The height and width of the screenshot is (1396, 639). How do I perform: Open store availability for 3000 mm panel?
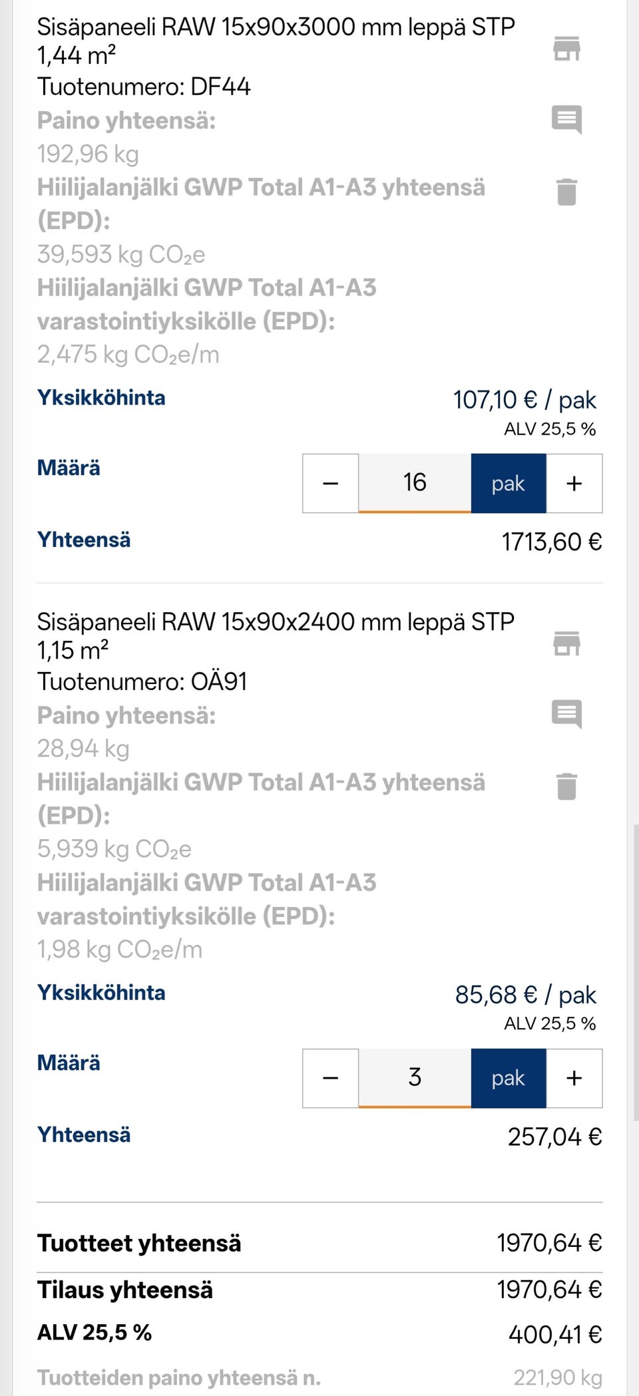pyautogui.click(x=566, y=49)
